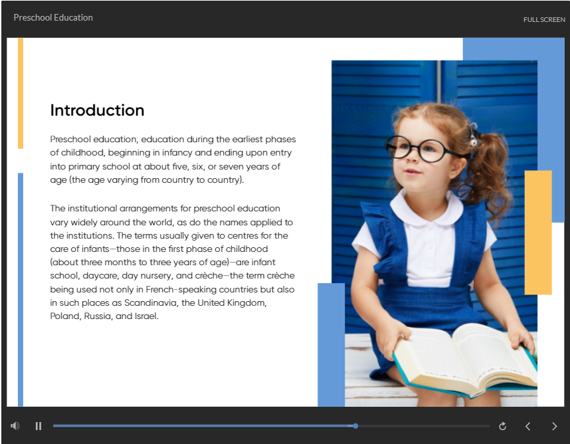Select the blue rectangle at photo's bottom-left corner
Image resolution: width=570 pixels, height=444 pixels.
pos(330,344)
